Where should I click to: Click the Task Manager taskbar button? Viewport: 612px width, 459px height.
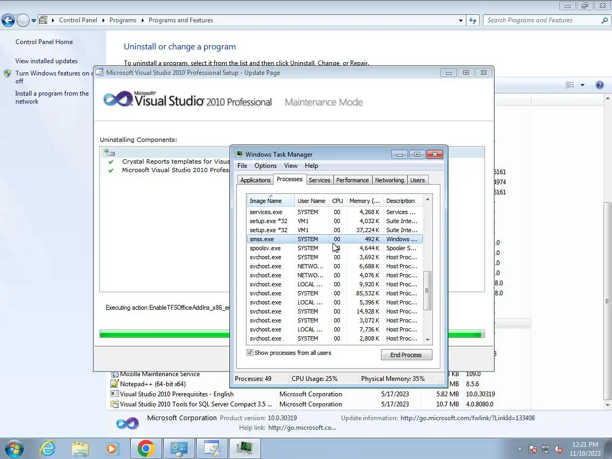coord(245,448)
